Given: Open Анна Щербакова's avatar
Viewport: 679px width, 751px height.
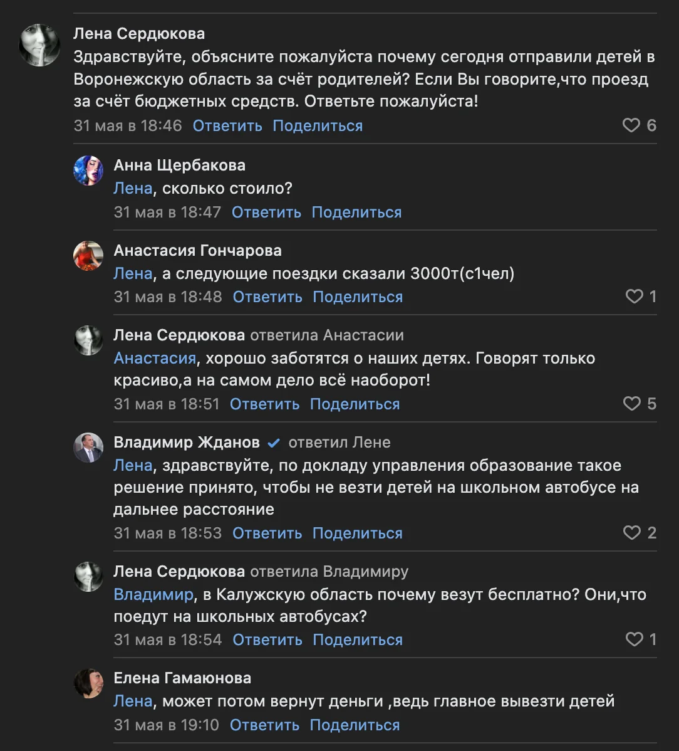Looking at the screenshot, I should [x=88, y=171].
